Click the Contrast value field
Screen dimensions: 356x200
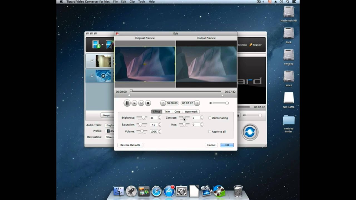[196, 118]
